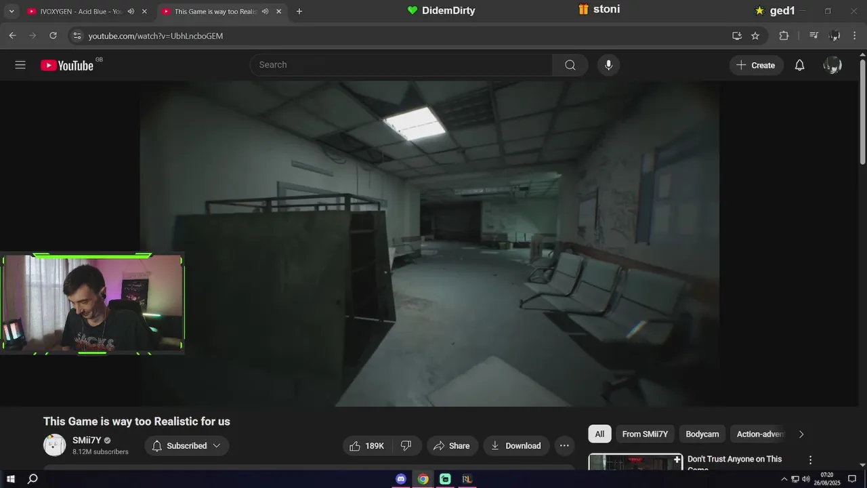Click the Create button
Screen dimensions: 867x488
pos(756,65)
